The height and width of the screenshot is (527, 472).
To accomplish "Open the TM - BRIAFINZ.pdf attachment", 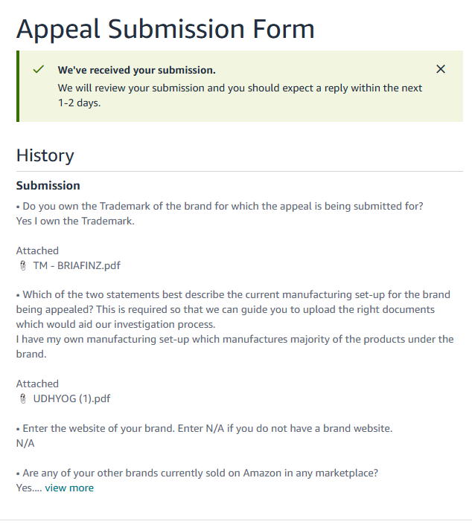I will [x=76, y=265].
